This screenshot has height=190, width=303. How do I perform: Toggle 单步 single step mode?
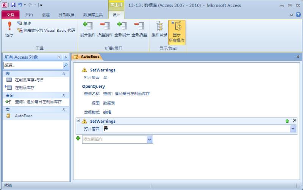point(24,23)
